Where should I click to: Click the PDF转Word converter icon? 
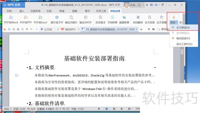pyautogui.click(x=11, y=17)
